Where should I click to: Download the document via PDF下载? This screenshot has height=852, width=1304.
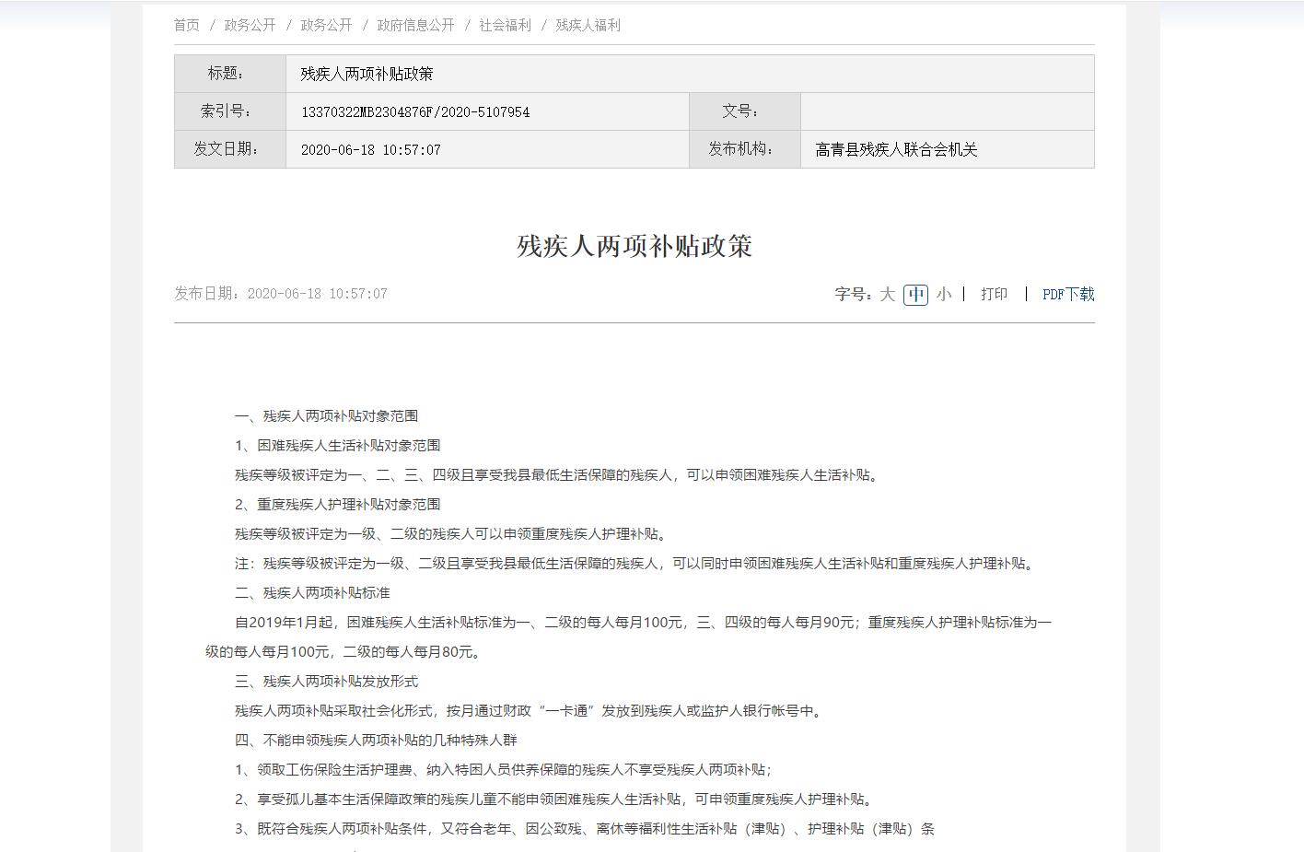point(1068,294)
